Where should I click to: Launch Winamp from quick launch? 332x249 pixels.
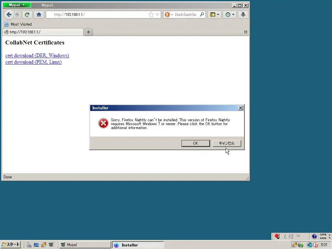pyautogui.click(x=44, y=245)
